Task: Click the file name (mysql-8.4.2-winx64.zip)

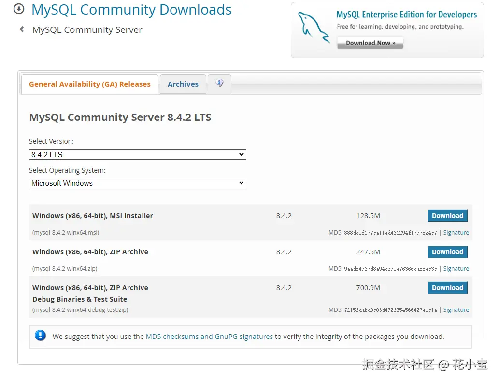Action: (x=65, y=269)
